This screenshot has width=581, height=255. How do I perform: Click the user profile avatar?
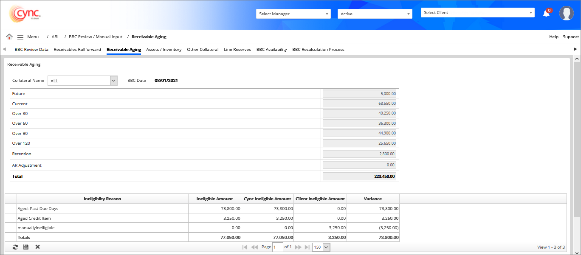566,14
